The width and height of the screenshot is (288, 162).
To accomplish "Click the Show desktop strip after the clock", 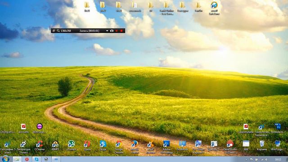I will [x=287, y=159].
